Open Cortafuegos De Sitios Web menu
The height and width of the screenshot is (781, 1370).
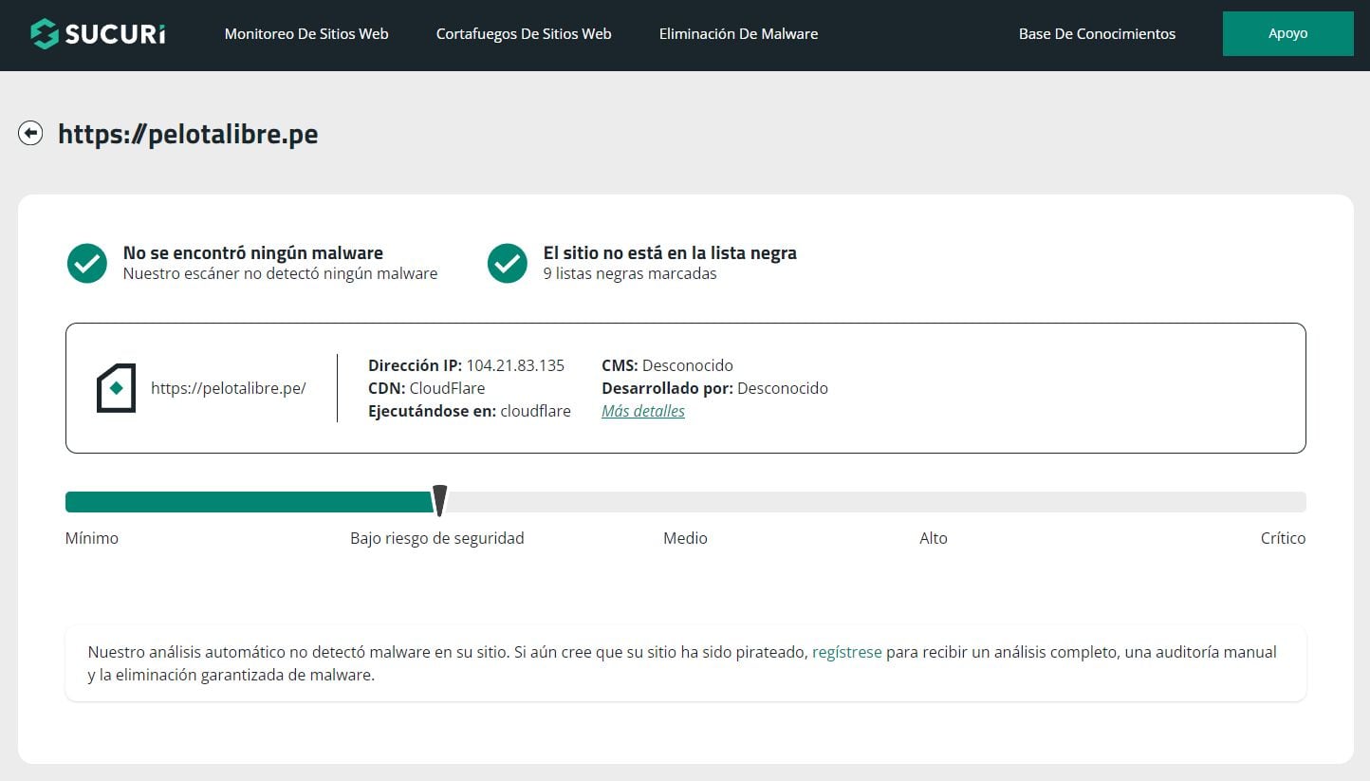(x=524, y=34)
